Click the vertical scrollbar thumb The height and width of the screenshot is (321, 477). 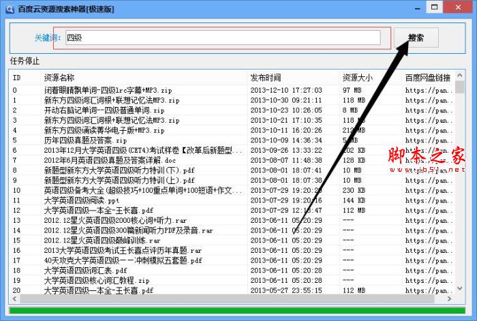[460, 87]
